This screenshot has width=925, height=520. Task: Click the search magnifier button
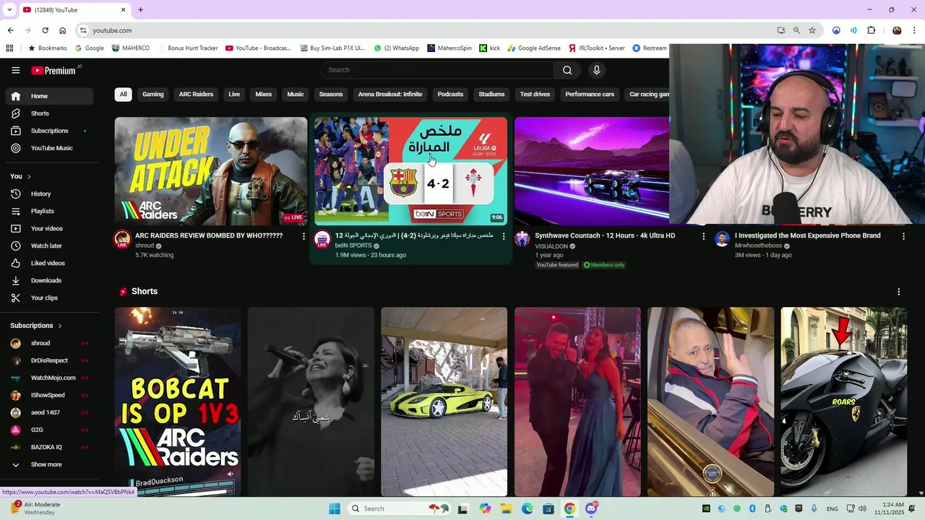(567, 70)
